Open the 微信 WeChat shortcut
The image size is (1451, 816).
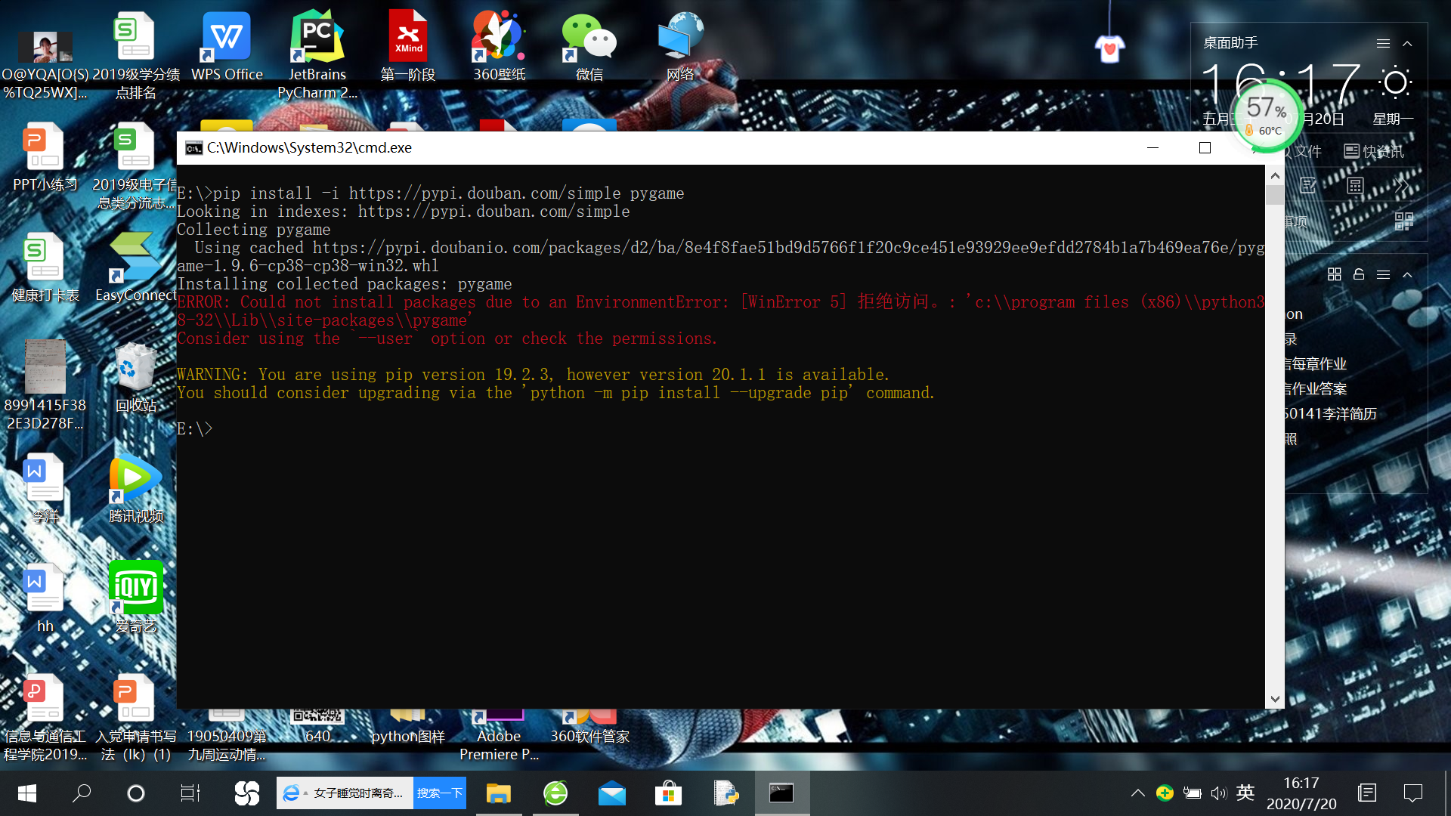click(589, 47)
